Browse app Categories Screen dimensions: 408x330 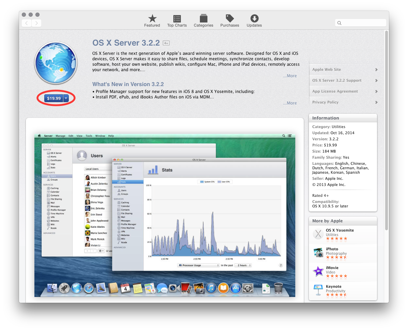pyautogui.click(x=203, y=21)
